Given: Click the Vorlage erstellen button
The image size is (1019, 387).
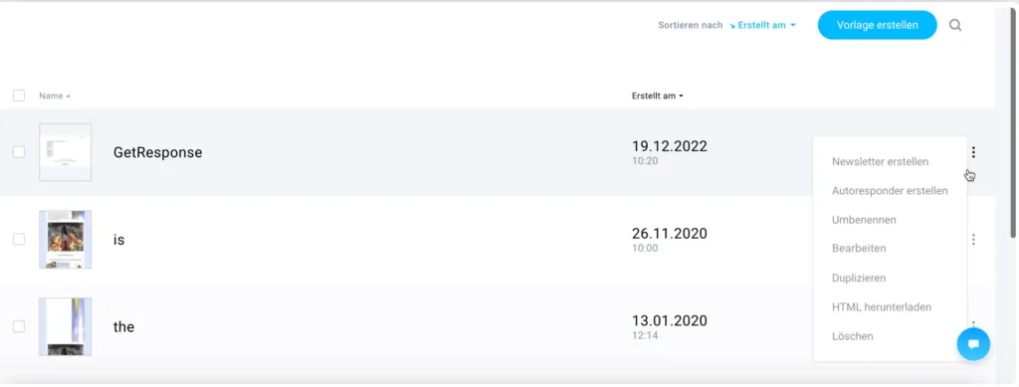Looking at the screenshot, I should [878, 25].
